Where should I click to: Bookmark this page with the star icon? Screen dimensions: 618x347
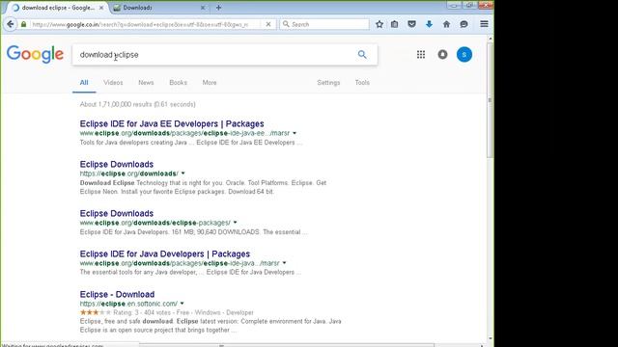click(379, 24)
